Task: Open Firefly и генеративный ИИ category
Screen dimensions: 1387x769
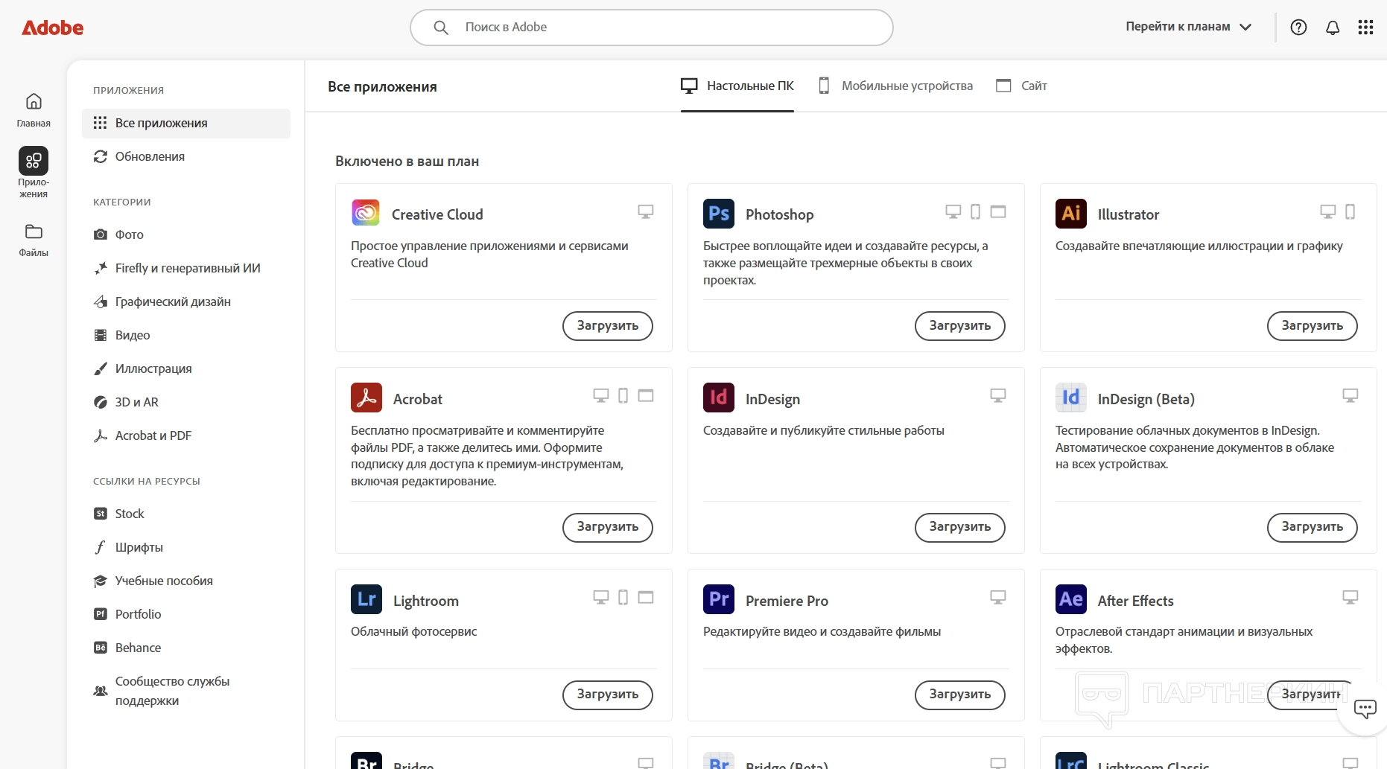Action: [x=187, y=268]
